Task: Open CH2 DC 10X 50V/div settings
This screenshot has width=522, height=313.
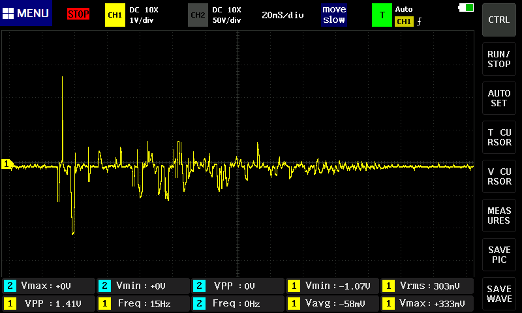Action: [x=226, y=14]
